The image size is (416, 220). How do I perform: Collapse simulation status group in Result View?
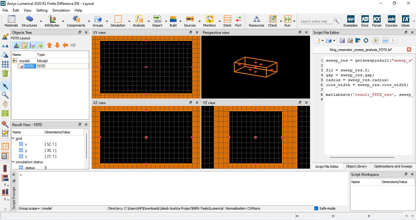coord(13,162)
